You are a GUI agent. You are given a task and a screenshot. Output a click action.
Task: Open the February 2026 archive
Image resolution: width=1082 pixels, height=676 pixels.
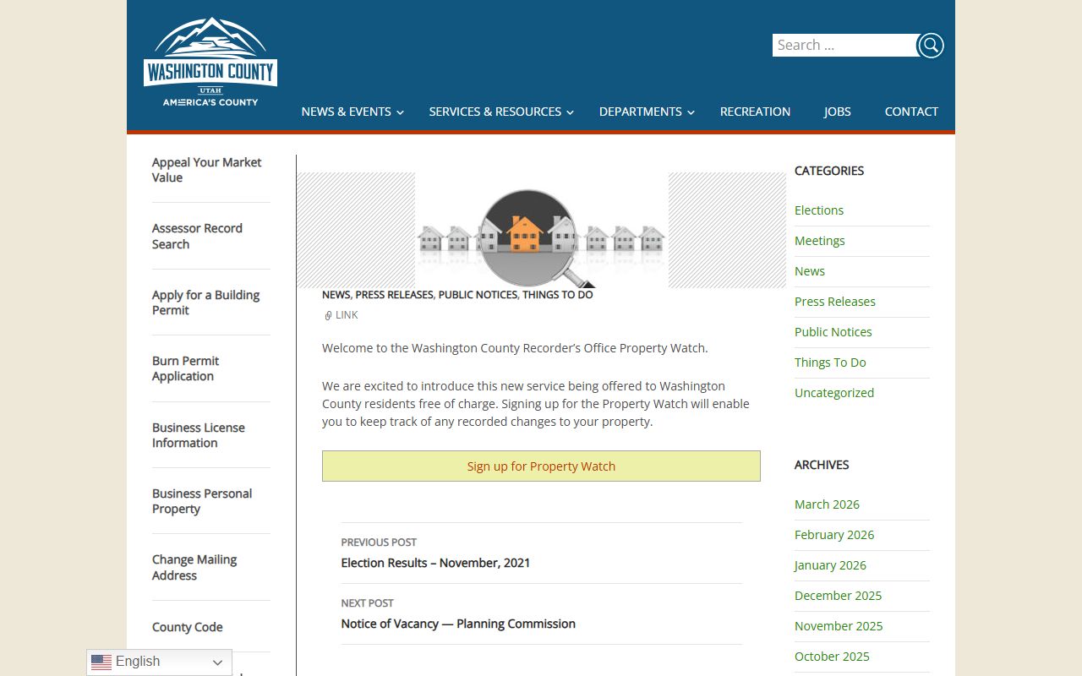pos(834,535)
